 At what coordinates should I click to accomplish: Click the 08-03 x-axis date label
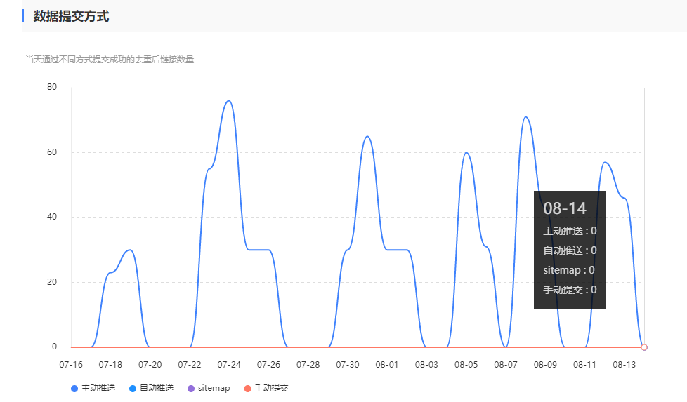coord(426,364)
